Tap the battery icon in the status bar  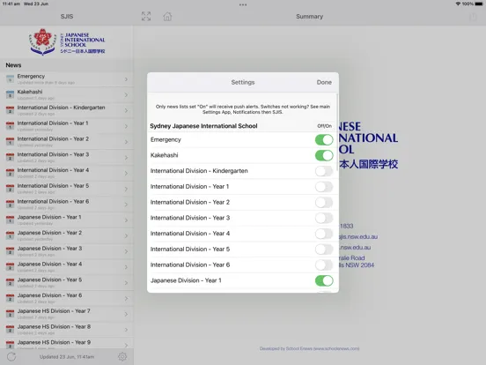click(479, 4)
